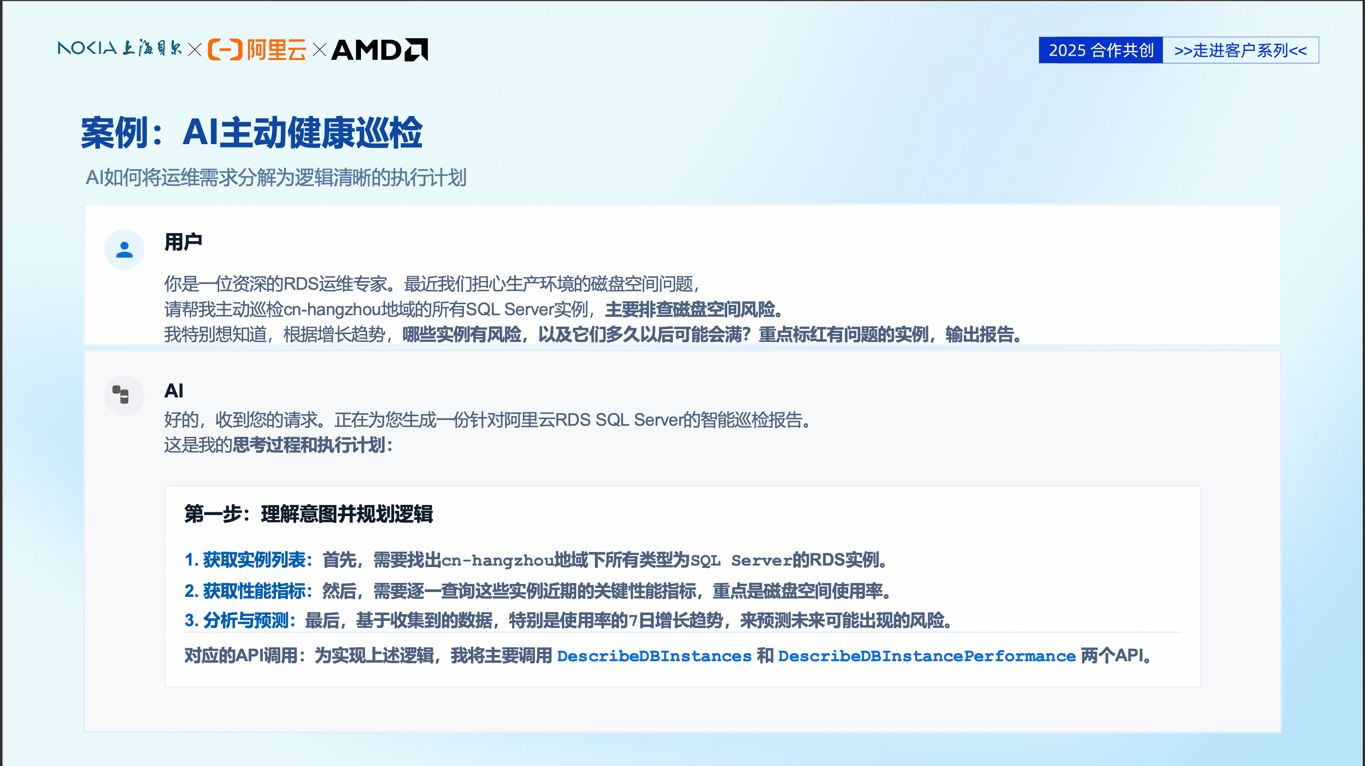1365x766 pixels.
Task: Click the 第一步：理解意图并规划逻辑 heading
Action: (x=309, y=514)
